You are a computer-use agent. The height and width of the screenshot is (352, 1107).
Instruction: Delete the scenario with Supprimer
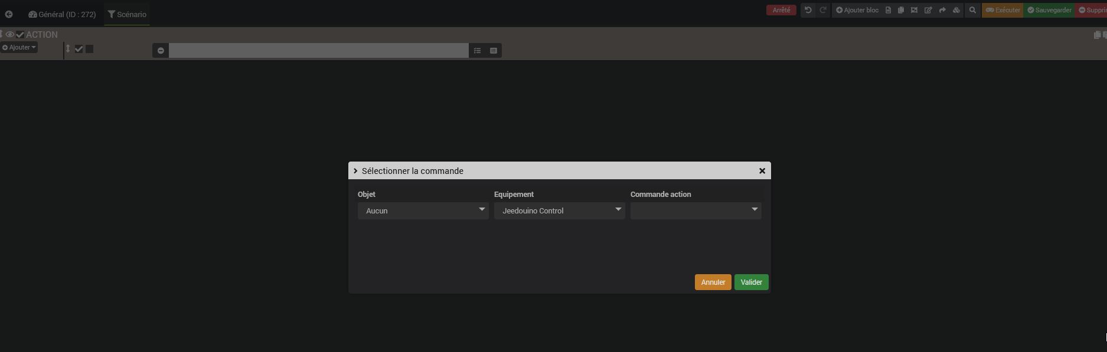(1091, 10)
